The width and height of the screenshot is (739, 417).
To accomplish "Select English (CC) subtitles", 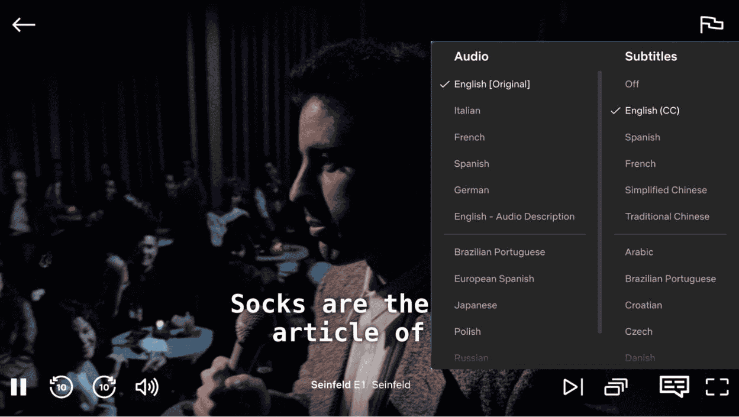I will click(x=652, y=111).
